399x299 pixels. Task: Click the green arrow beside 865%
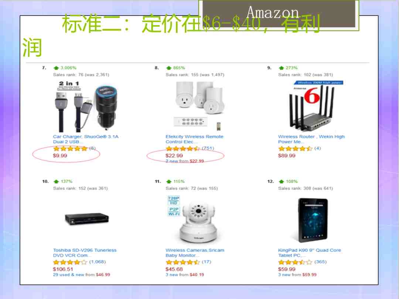click(x=169, y=68)
